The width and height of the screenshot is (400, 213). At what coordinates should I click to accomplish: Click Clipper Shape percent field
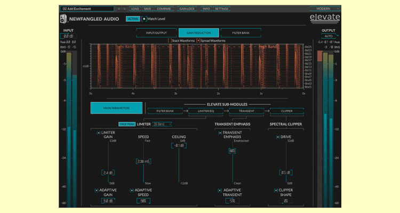(x=286, y=201)
